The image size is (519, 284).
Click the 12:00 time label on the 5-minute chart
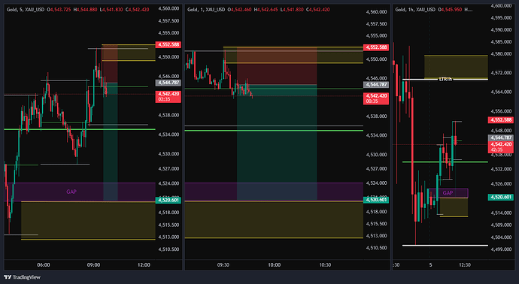pyautogui.click(x=144, y=264)
